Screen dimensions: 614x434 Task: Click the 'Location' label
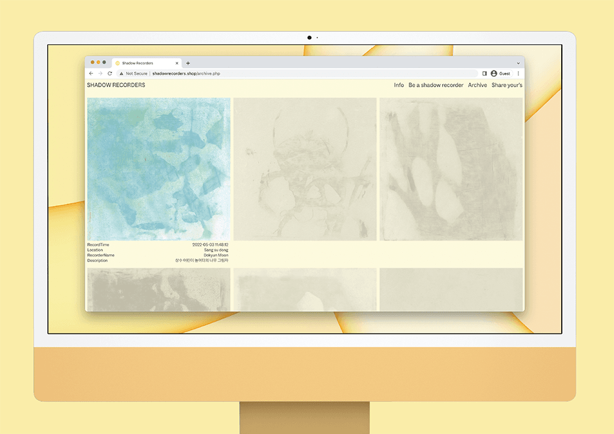point(95,250)
